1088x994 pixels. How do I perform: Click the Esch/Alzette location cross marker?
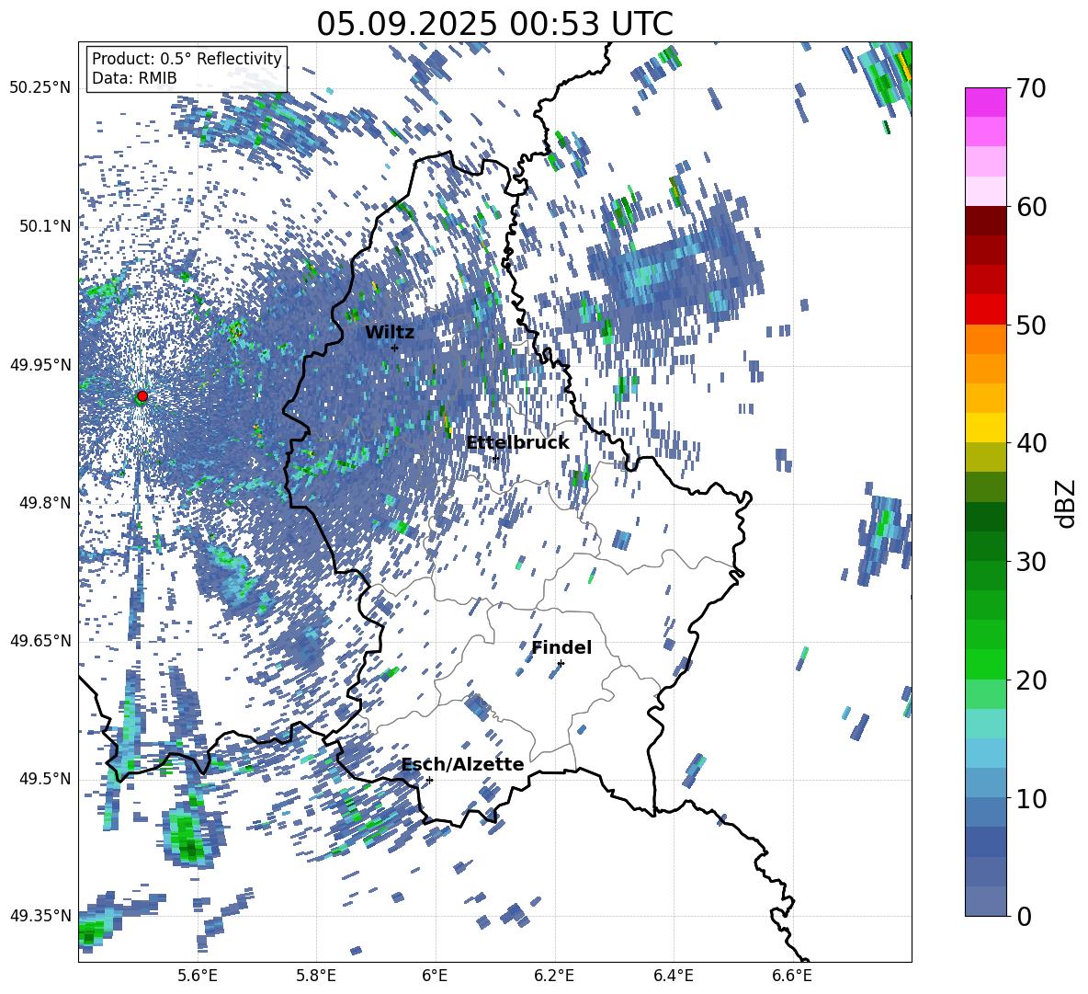429,780
